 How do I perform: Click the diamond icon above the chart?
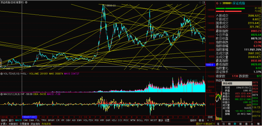tap(200, 2)
